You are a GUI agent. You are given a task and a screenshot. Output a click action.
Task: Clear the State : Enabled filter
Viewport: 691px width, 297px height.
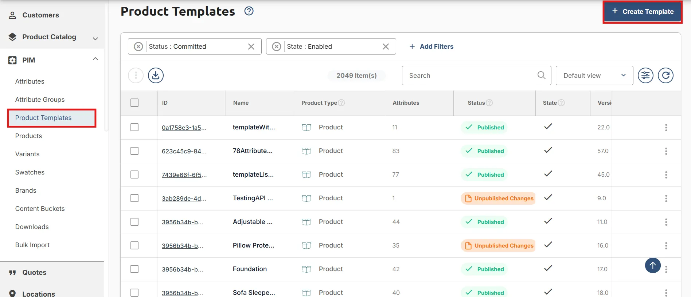tap(386, 47)
